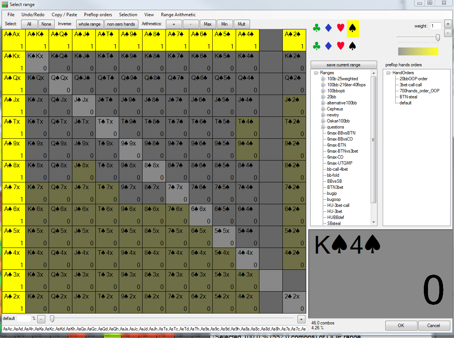Screen dimensions: 454x338
Task: Open the Range Arithmetic menu
Action: 178,15
